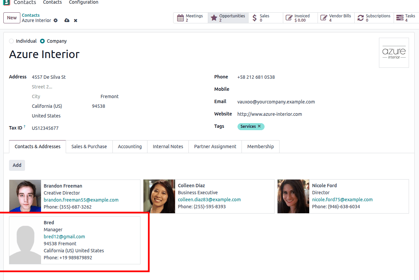Select the Company radio button

click(x=42, y=41)
